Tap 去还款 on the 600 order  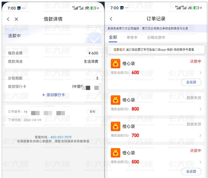tap(191, 82)
